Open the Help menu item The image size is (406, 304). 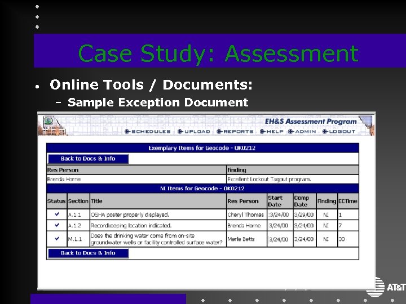272,132
